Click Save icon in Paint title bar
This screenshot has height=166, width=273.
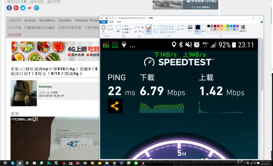coord(107,18)
